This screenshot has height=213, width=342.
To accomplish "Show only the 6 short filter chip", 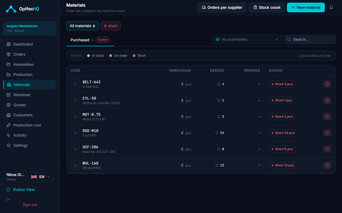I will [x=111, y=26].
